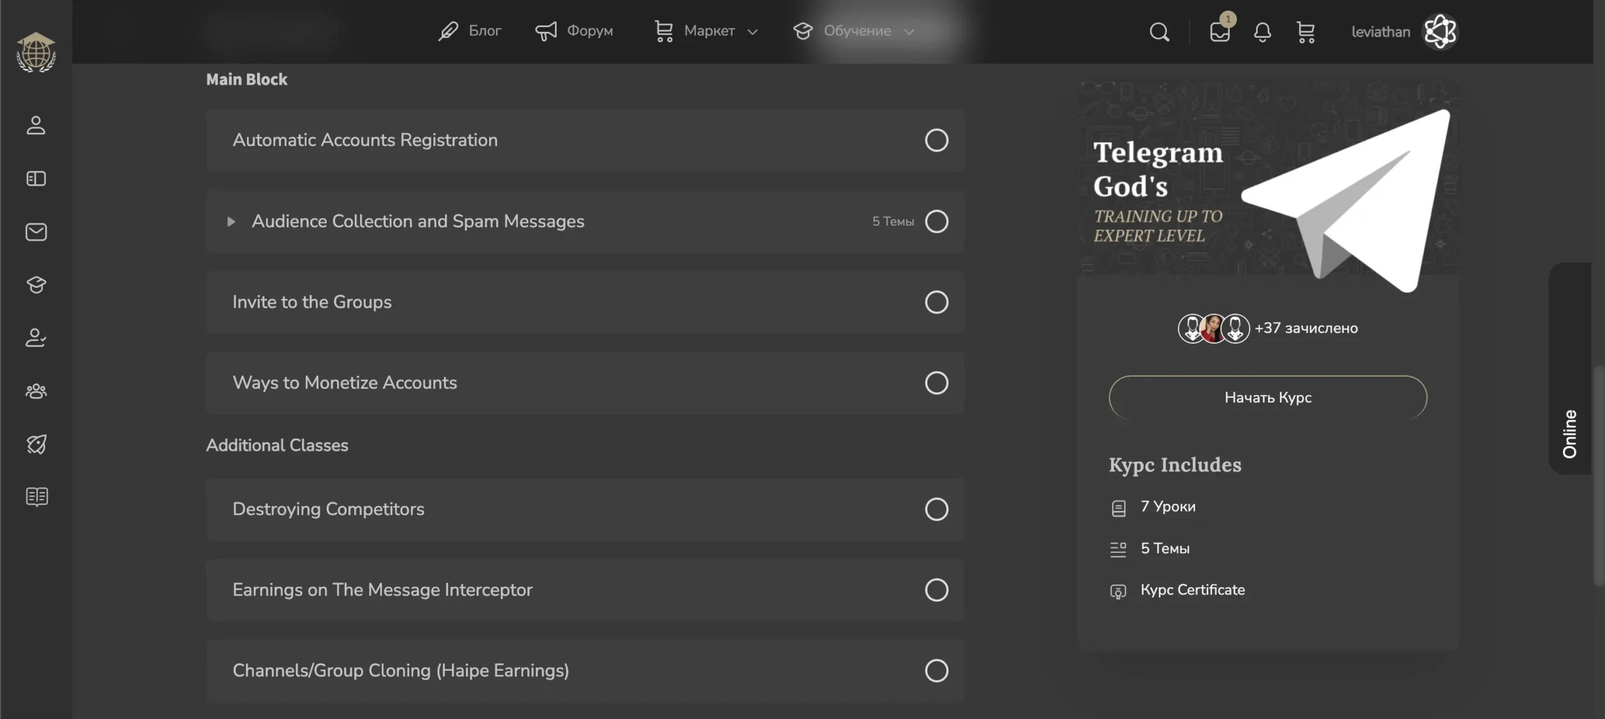Open the shopping cart icon
1605x719 pixels.
1305,33
